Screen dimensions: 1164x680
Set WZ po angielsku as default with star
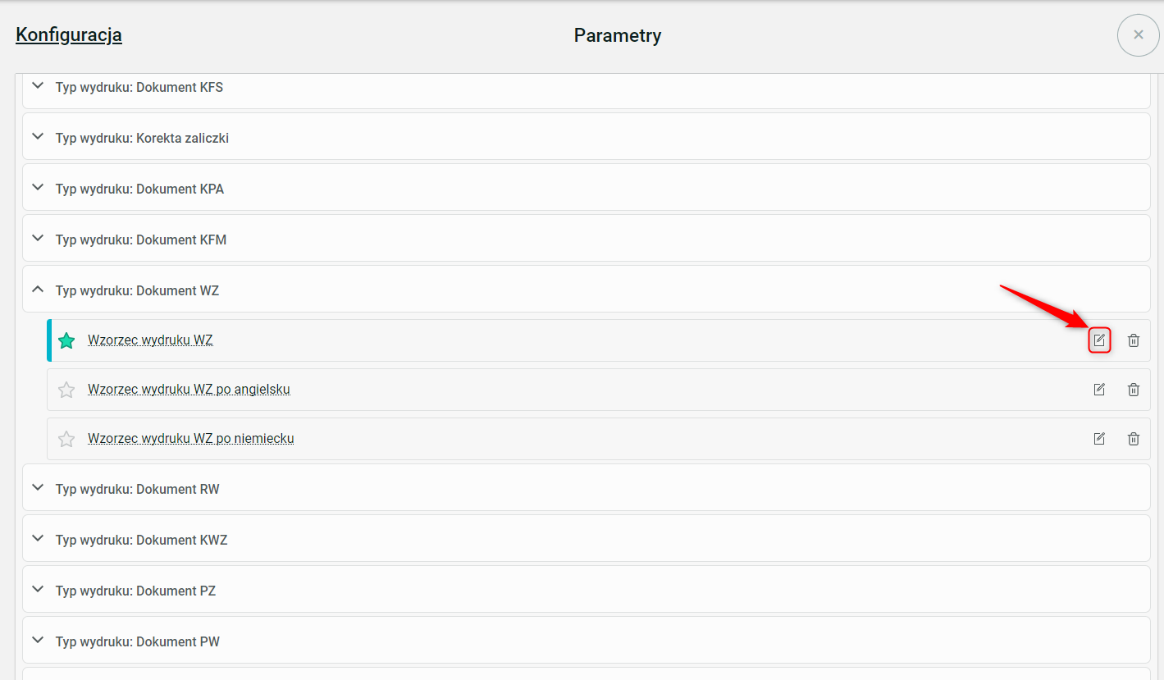tap(66, 390)
